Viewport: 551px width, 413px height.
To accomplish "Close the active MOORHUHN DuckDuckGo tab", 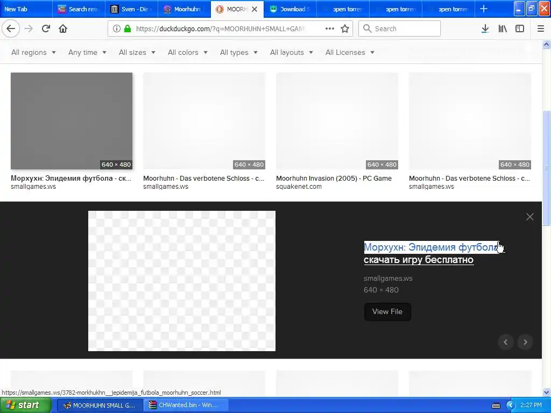I will click(x=255, y=9).
